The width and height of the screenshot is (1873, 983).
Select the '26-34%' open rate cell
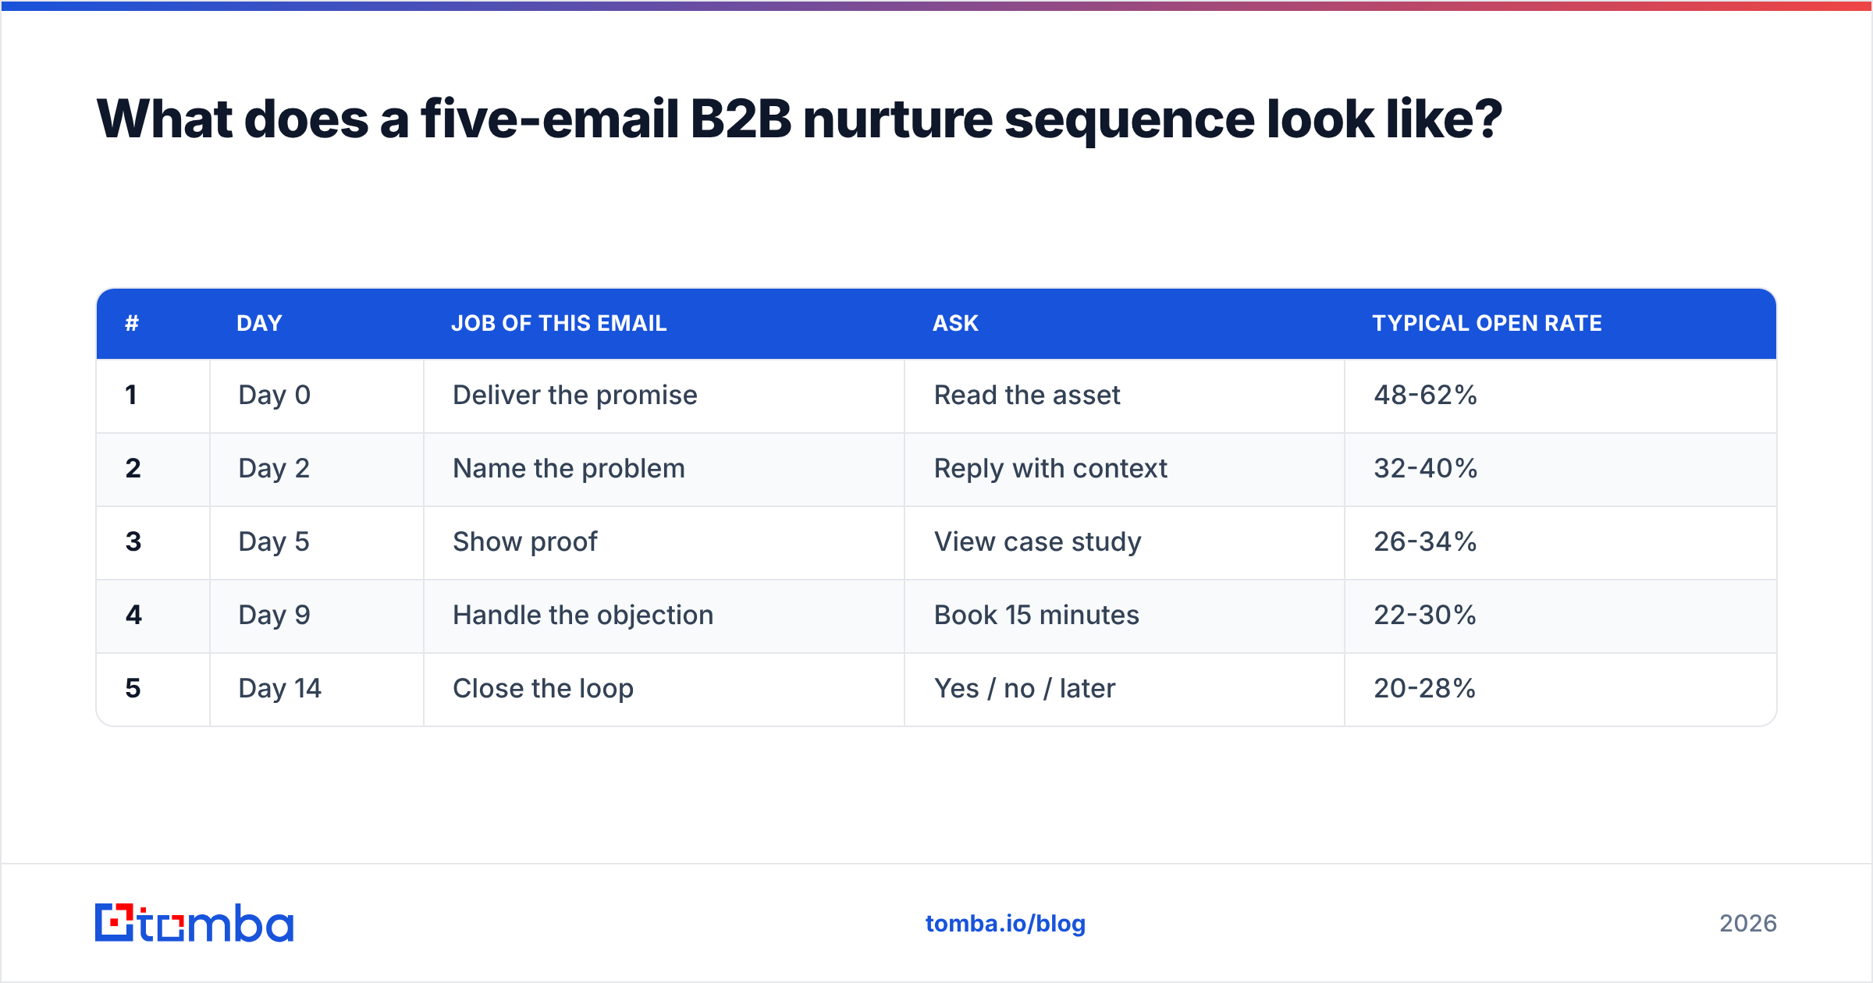click(1561, 542)
